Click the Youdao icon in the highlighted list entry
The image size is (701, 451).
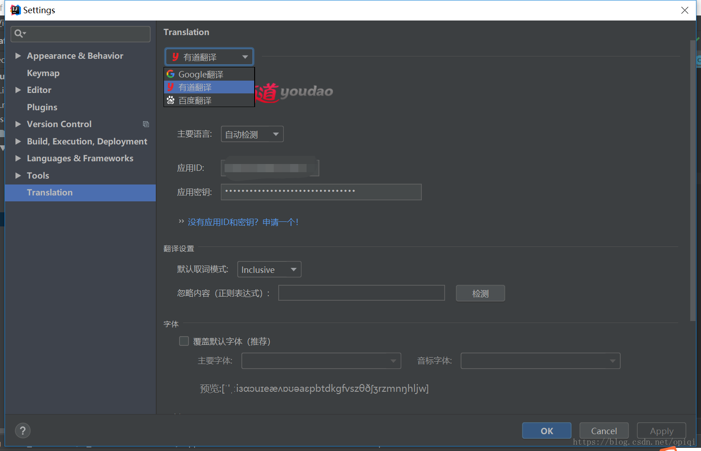pyautogui.click(x=170, y=87)
